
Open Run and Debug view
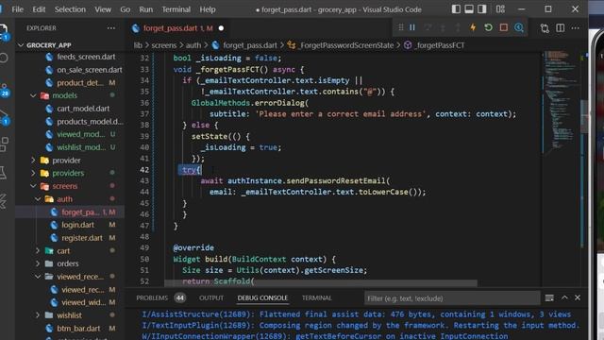pyautogui.click(x=4, y=117)
